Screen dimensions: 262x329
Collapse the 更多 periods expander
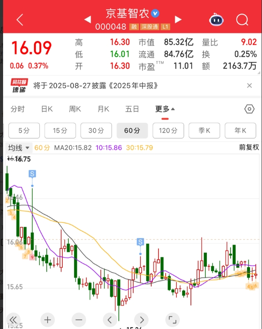(165, 109)
